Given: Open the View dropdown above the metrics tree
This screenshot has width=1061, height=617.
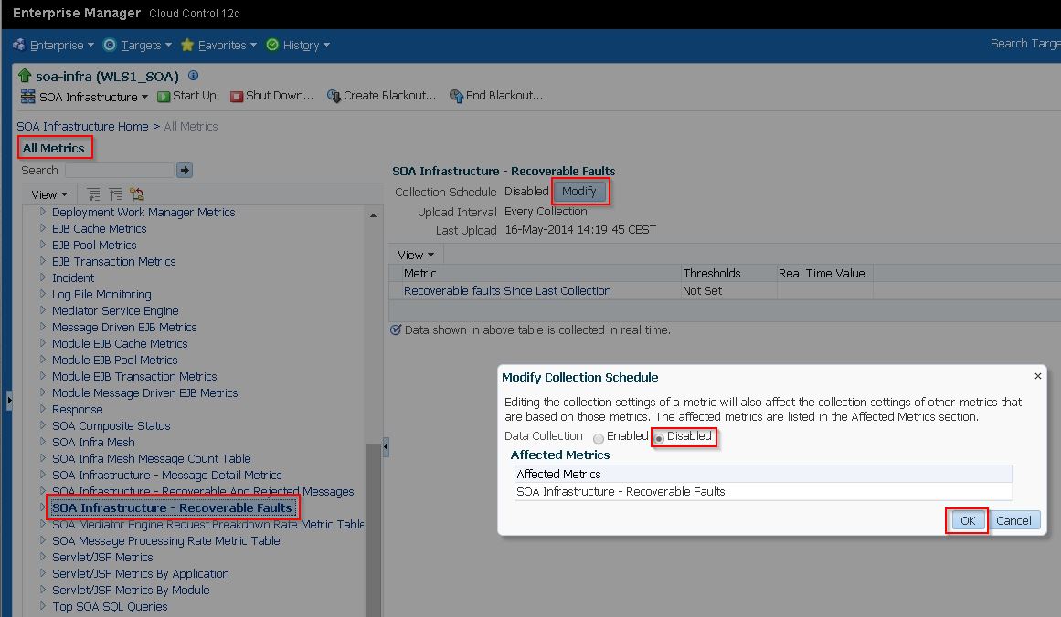Looking at the screenshot, I should pyautogui.click(x=48, y=194).
